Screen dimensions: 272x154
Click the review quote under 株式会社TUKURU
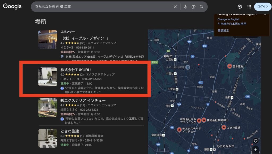click(104, 90)
